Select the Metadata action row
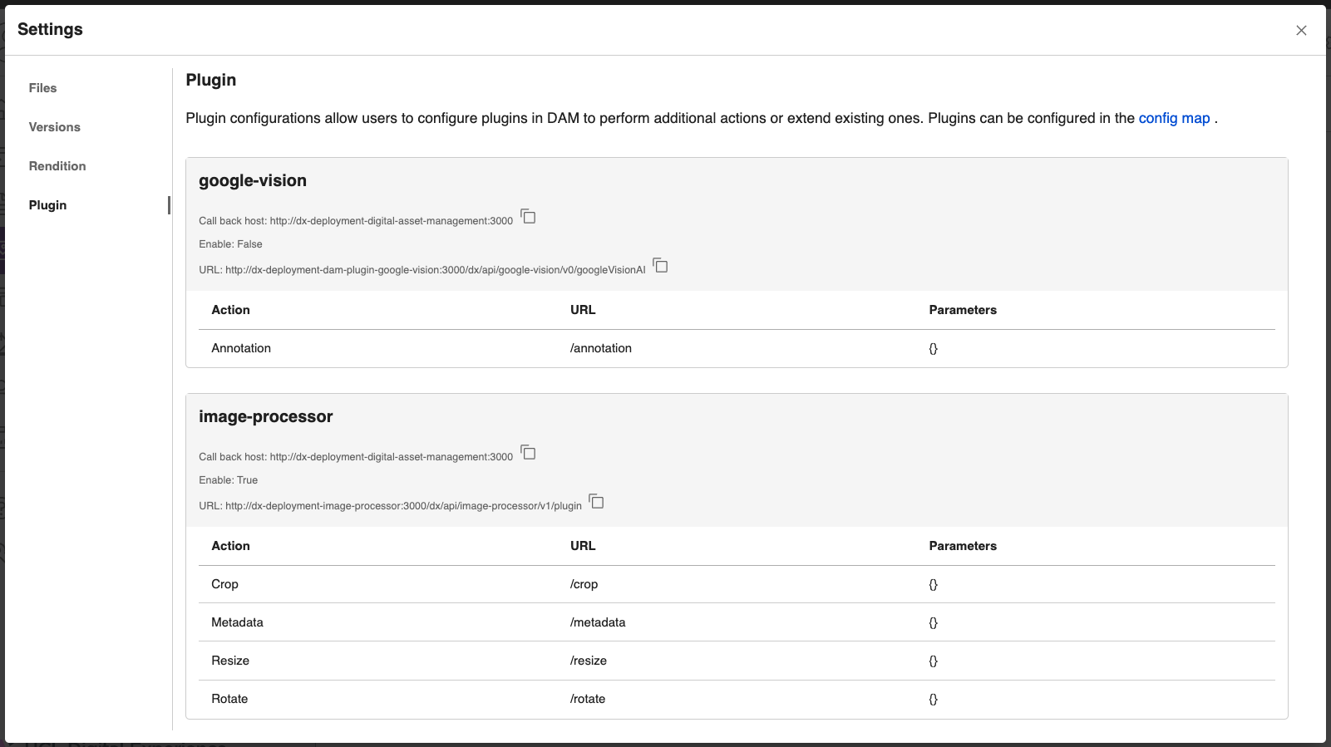This screenshot has width=1331, height=747. [x=237, y=622]
